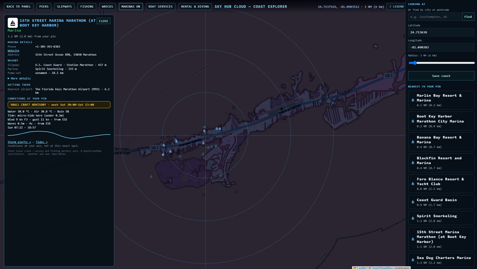The image size is (477, 269).
Task: Focus the city or postcode search field
Action: pyautogui.click(x=434, y=17)
